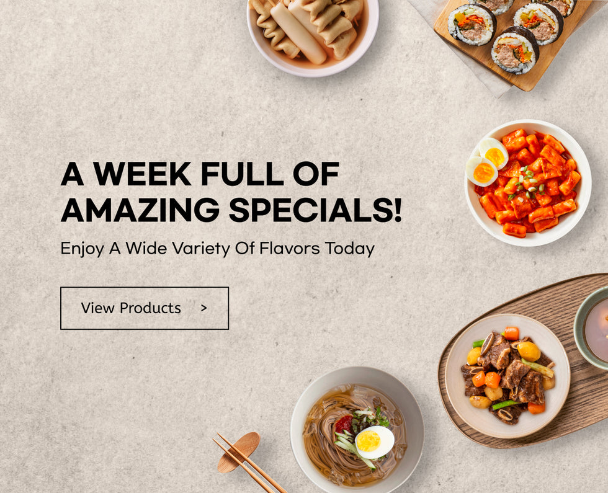Click the View Products button
Image resolution: width=608 pixels, height=493 pixels.
click(144, 308)
